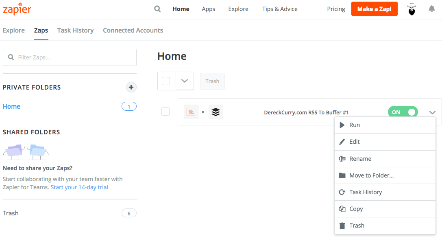
Task: Switch to the Explore sub-tab
Action: click(x=14, y=30)
